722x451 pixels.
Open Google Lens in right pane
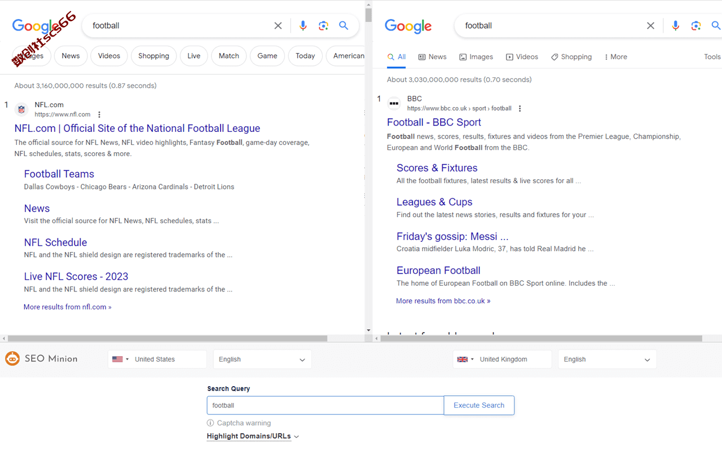696,25
